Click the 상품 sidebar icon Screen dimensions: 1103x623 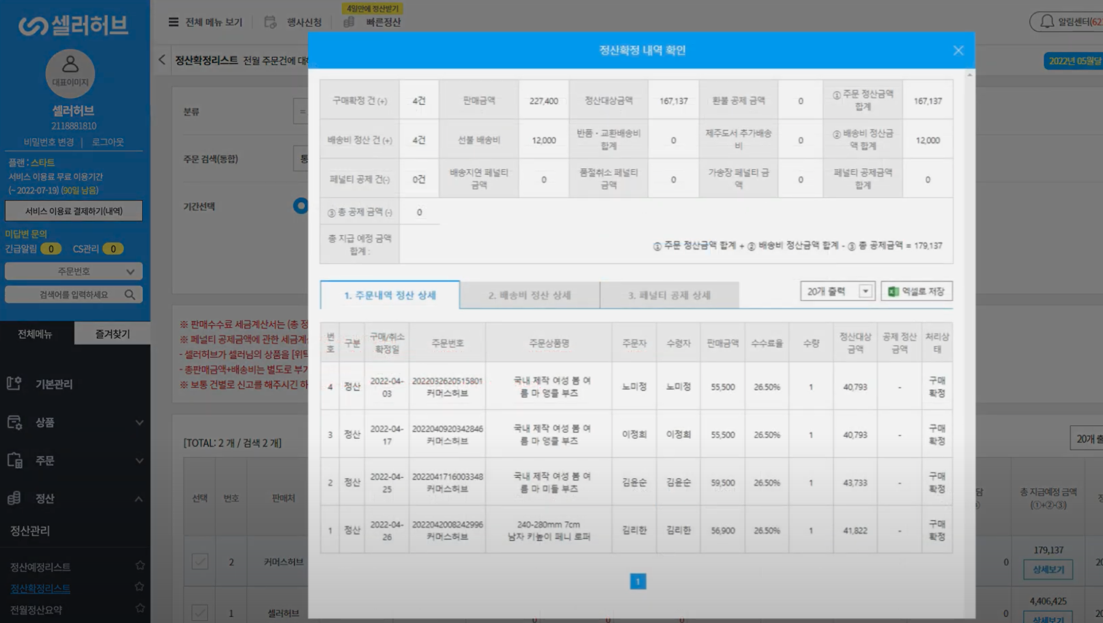click(x=14, y=422)
